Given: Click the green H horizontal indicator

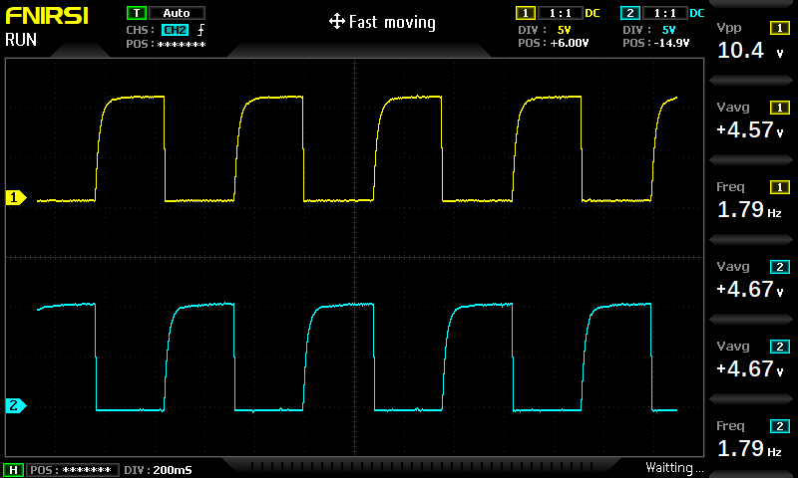Looking at the screenshot, I should [x=14, y=470].
